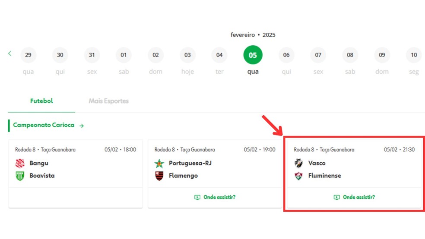Switch to the Mais Esportes tab

click(108, 101)
